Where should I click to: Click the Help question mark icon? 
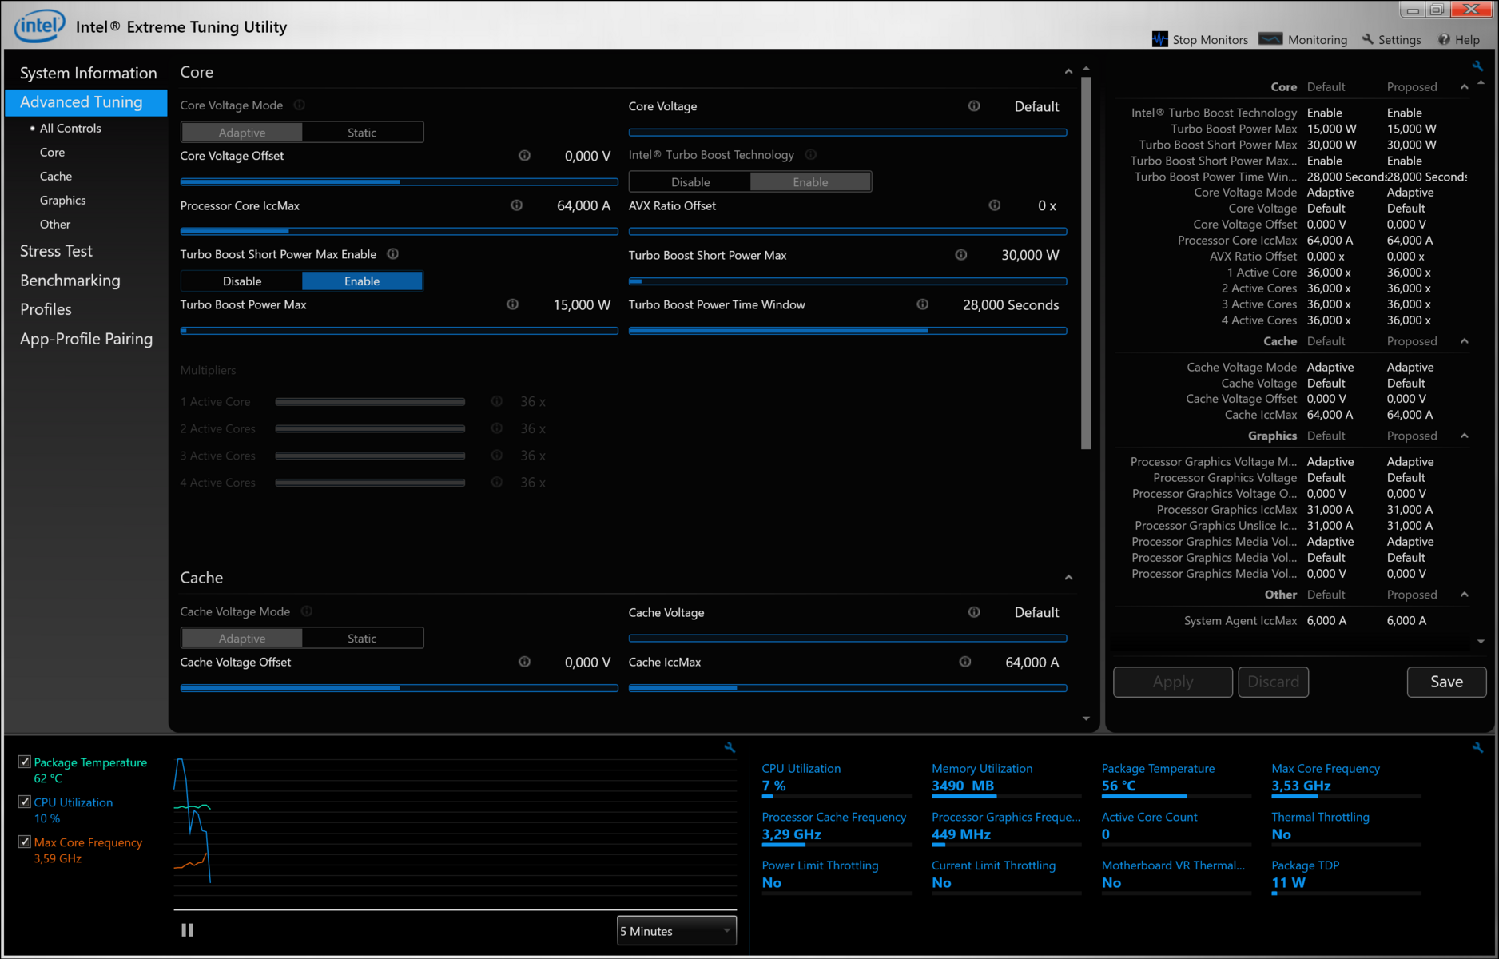(x=1444, y=39)
